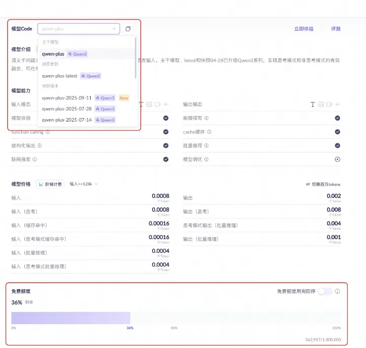Click info icon next to 模型调优
The width and height of the screenshot is (366, 348).
point(206,159)
